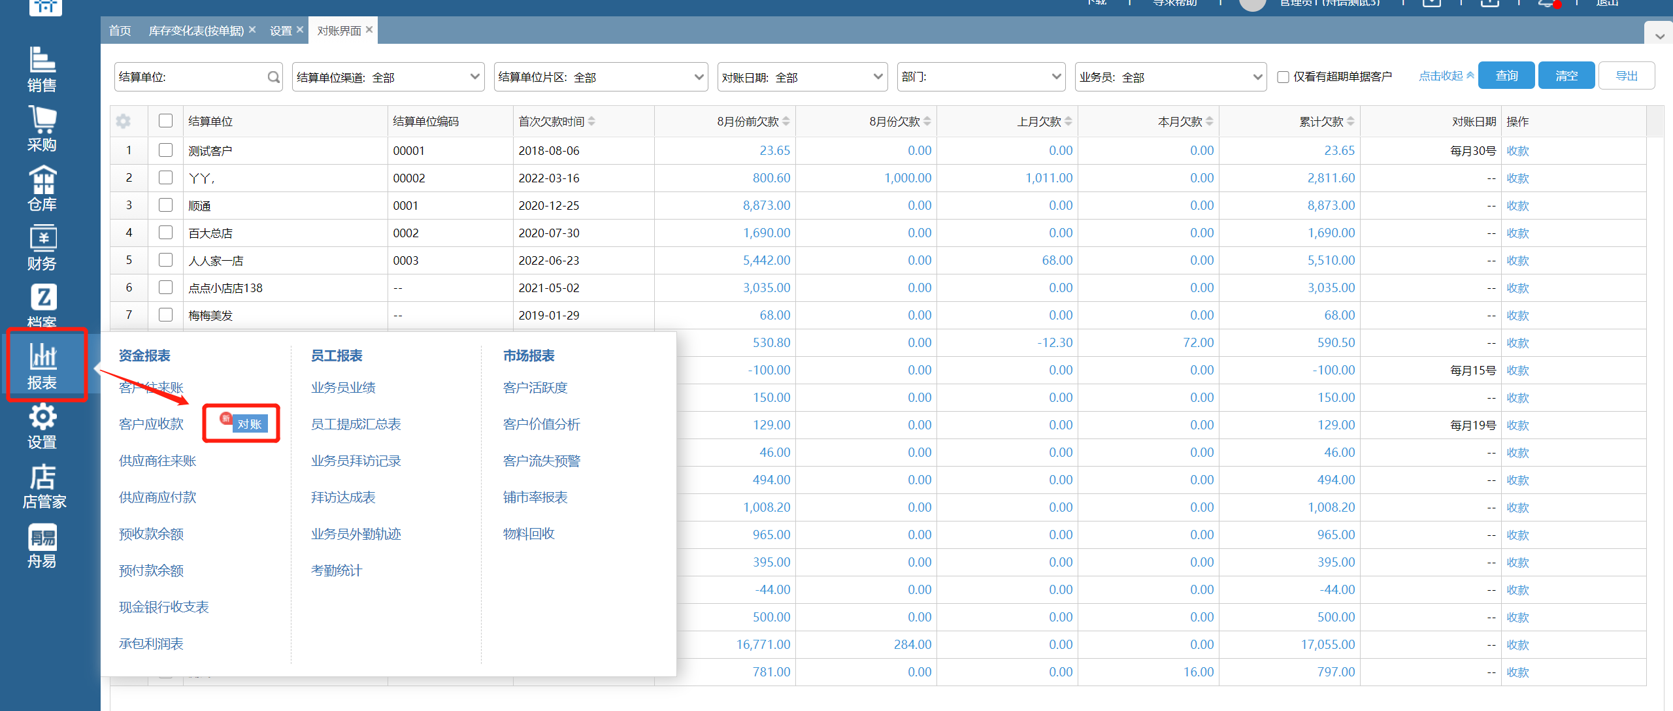The height and width of the screenshot is (711, 1673).
Task: Click the user avatar in top bar
Action: (1252, 3)
